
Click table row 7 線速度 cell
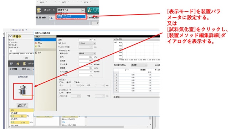tap(143, 91)
